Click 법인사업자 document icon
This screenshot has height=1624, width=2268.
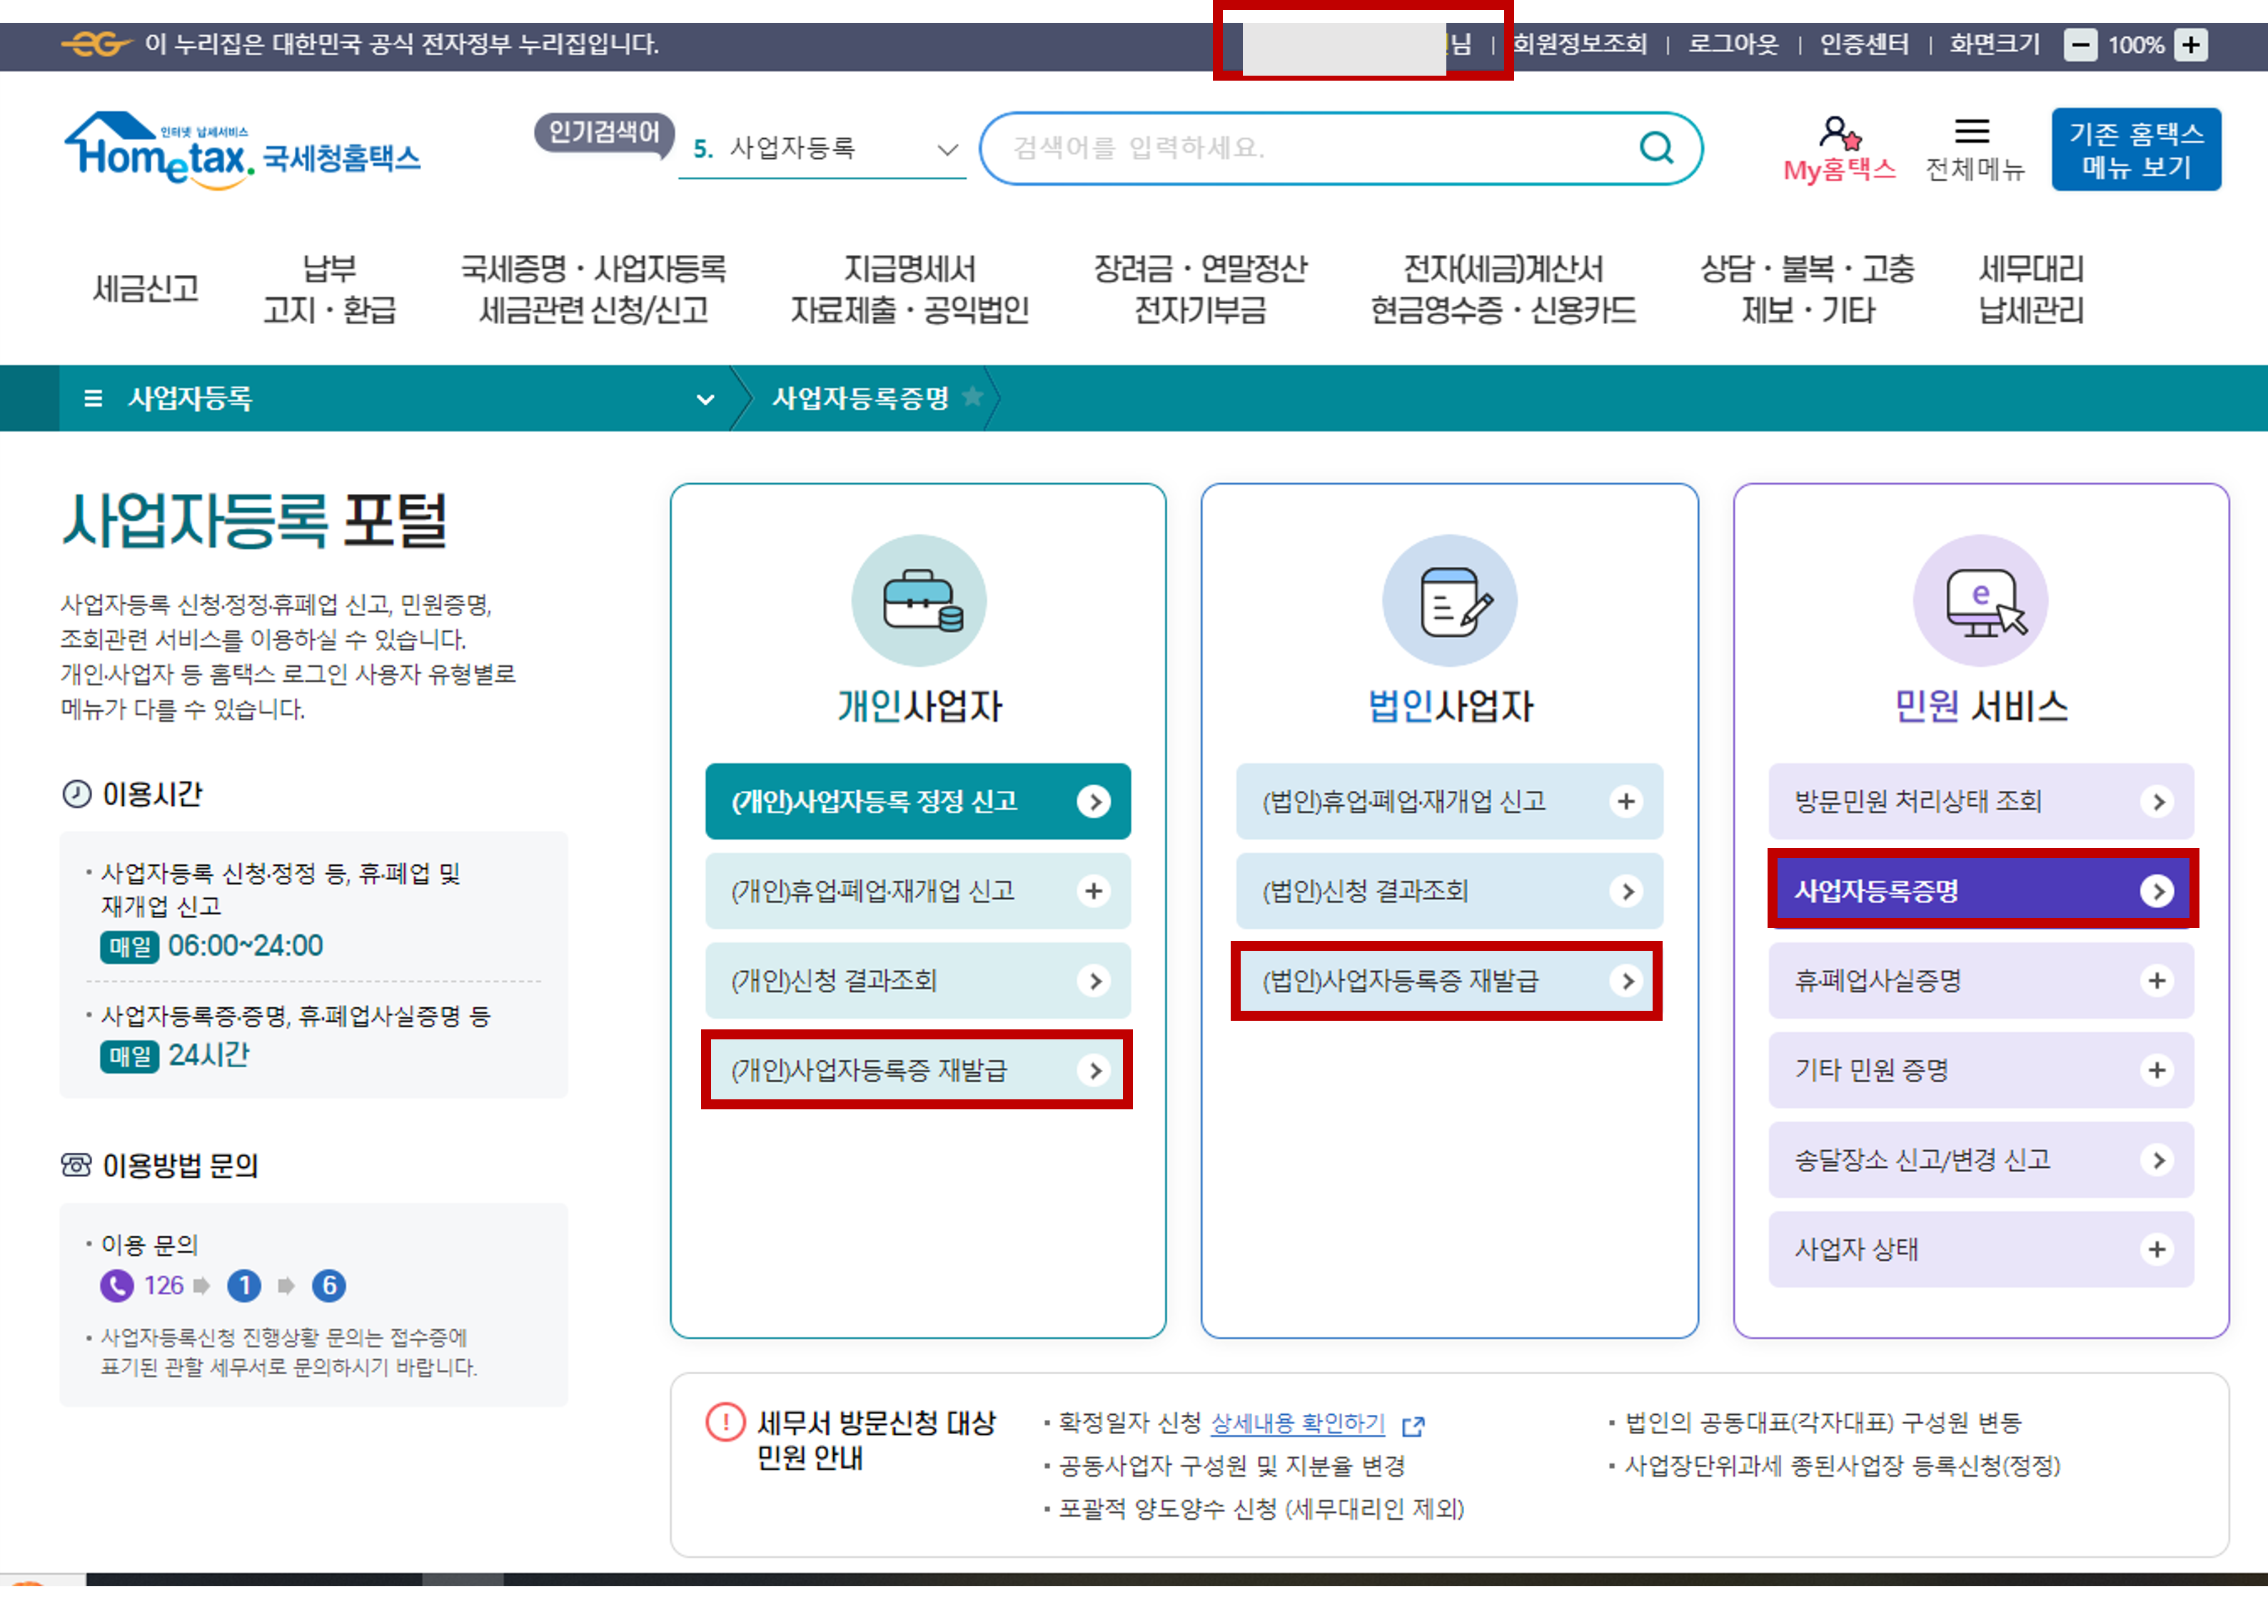(1449, 601)
